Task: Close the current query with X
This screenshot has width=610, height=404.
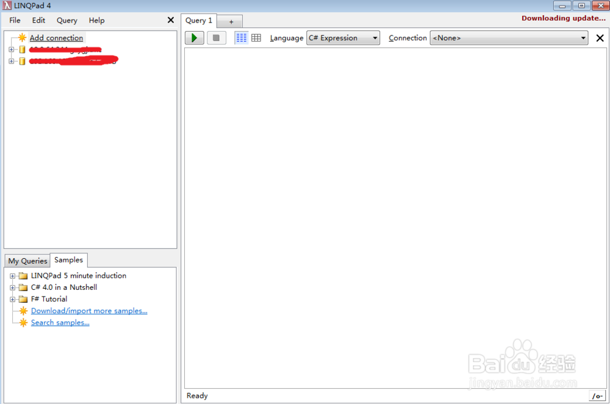Action: (x=600, y=38)
